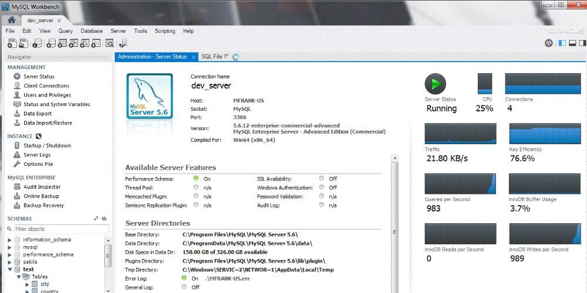Viewport: 587px width, 293px height.
Task: Open Users and Privileges
Action: coord(47,96)
